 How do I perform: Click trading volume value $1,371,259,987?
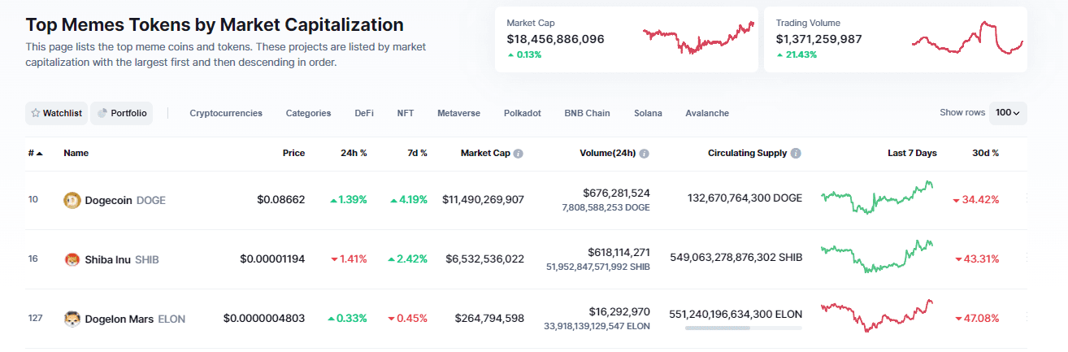pyautogui.click(x=818, y=38)
